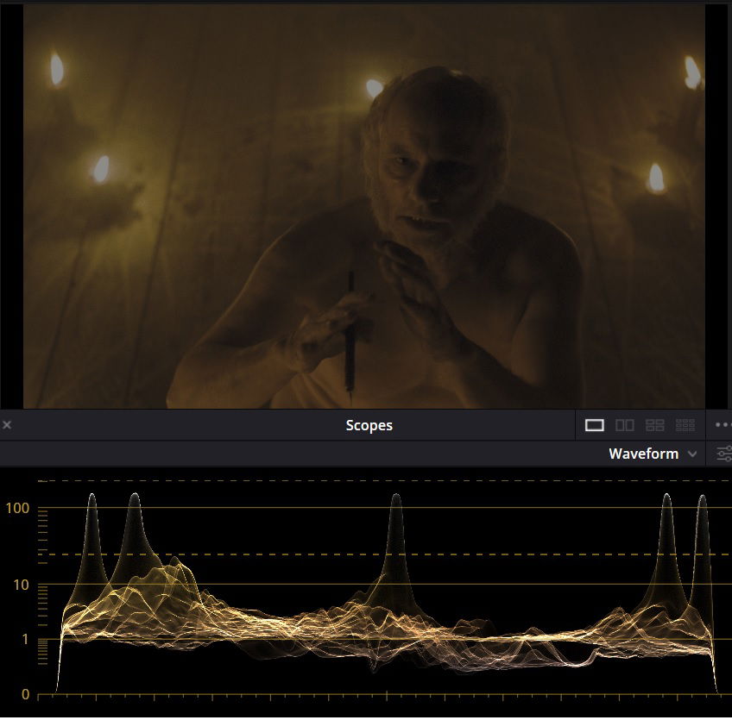This screenshot has width=732, height=720.
Task: Click the 0 scale label
Action: coord(25,695)
